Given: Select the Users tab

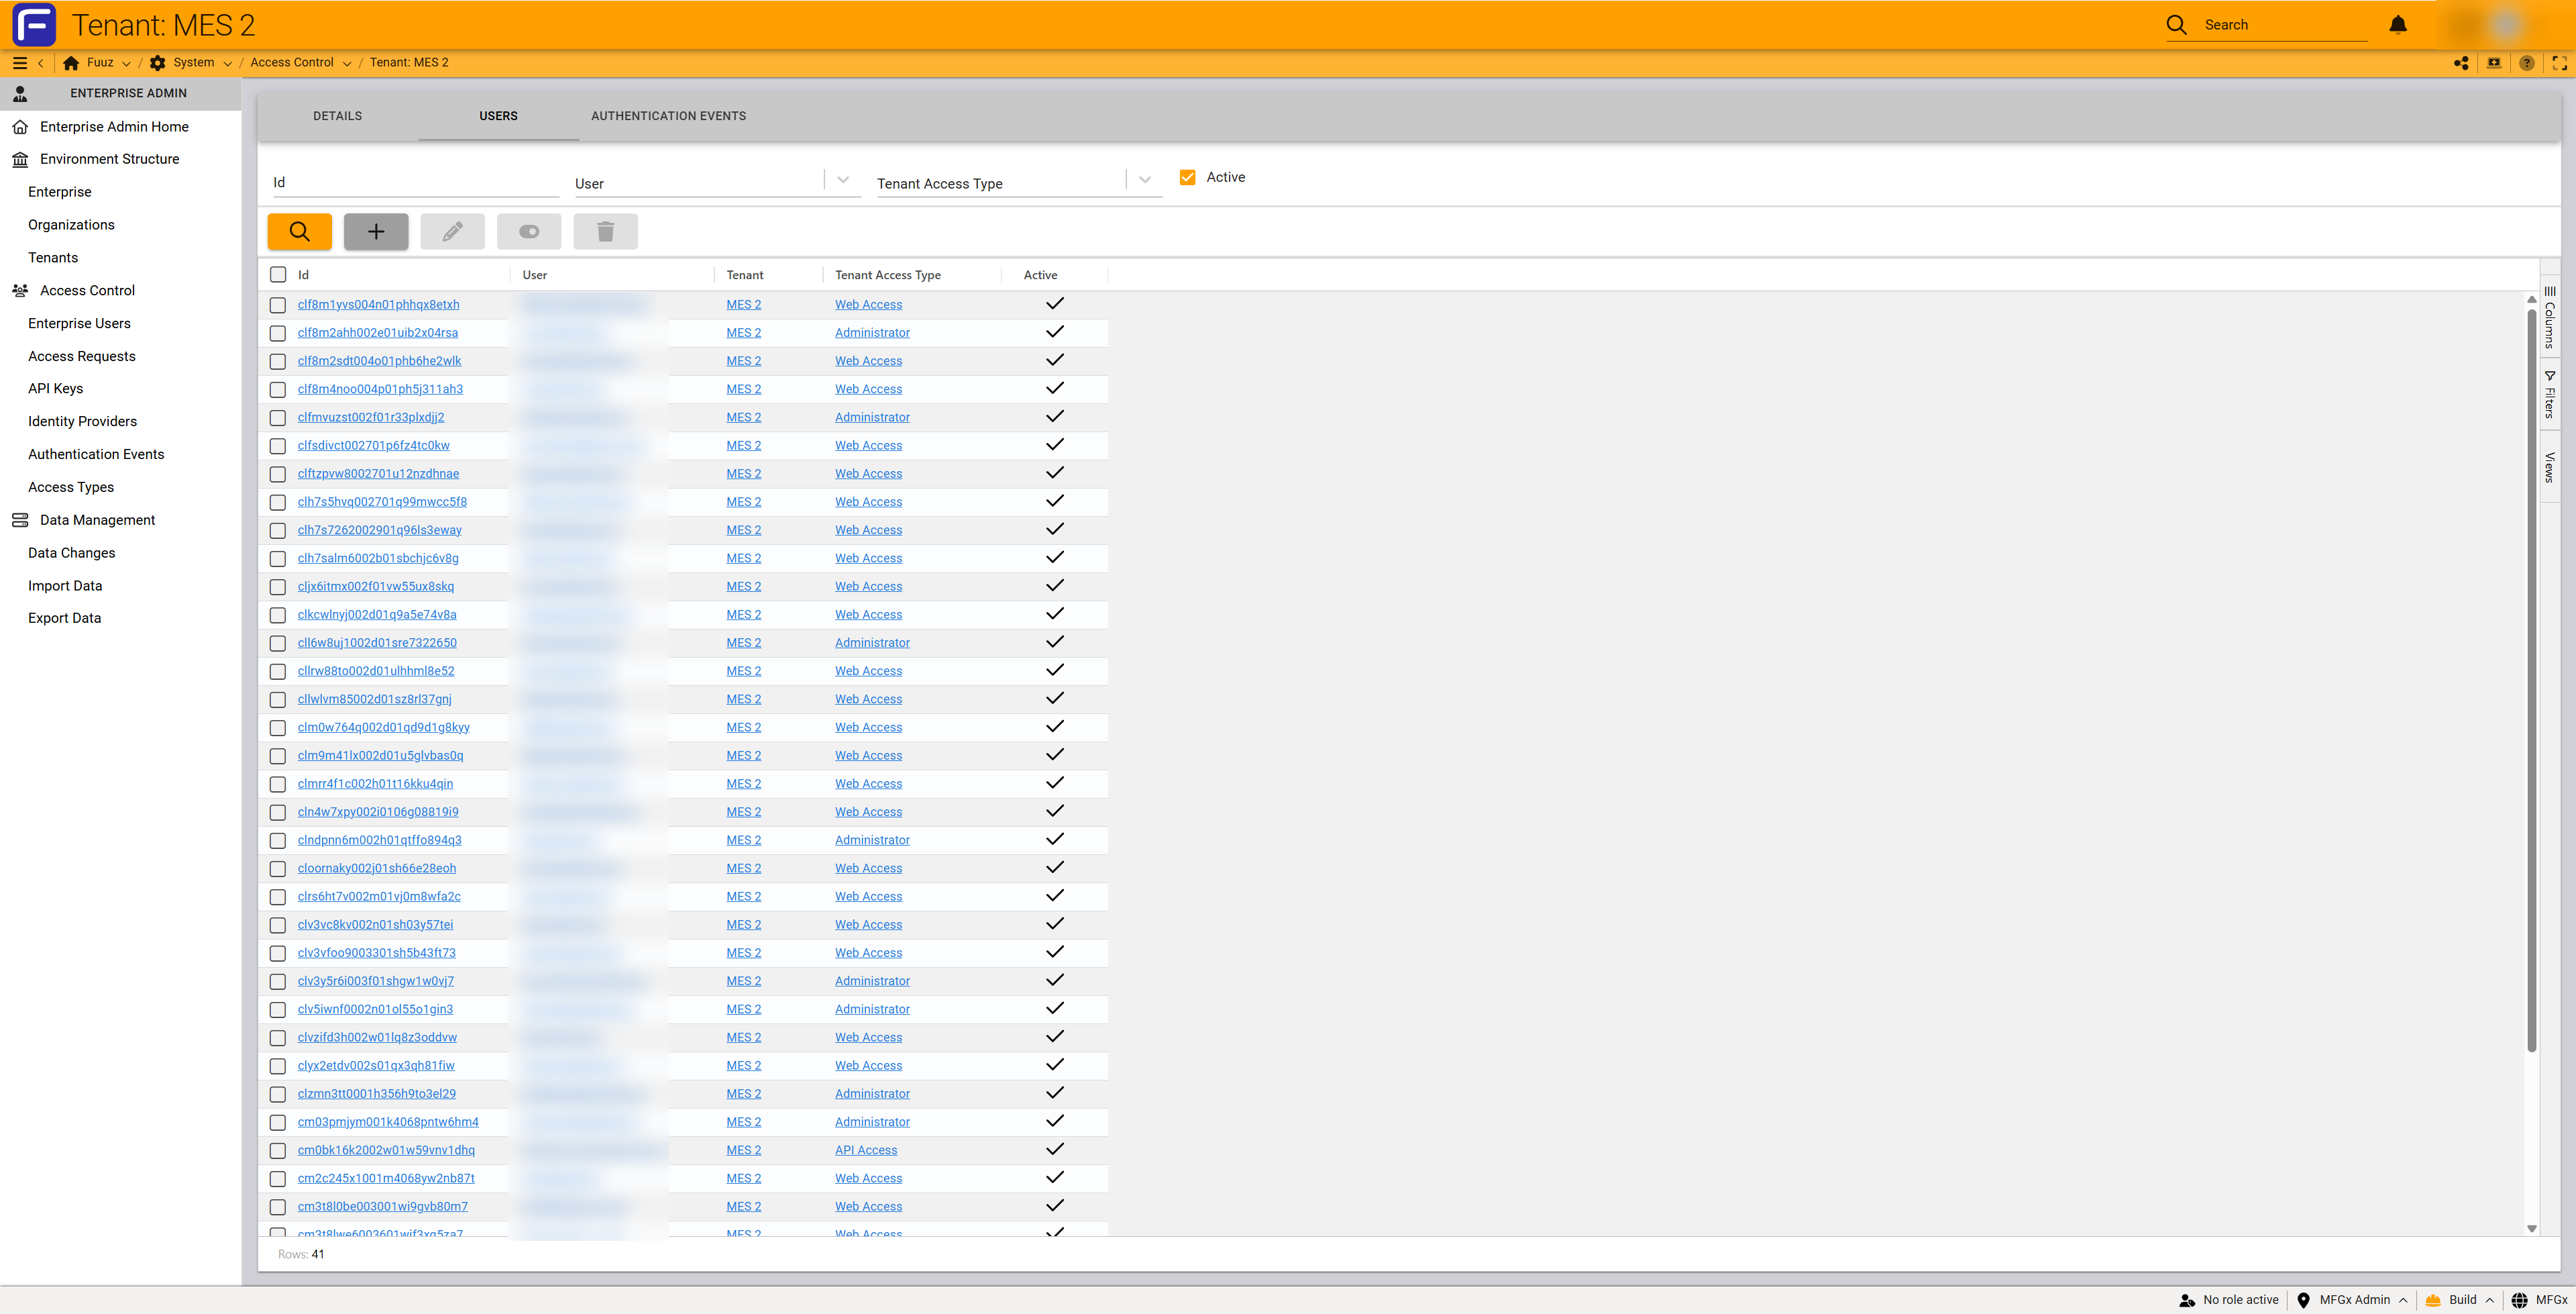Looking at the screenshot, I should pyautogui.click(x=498, y=116).
